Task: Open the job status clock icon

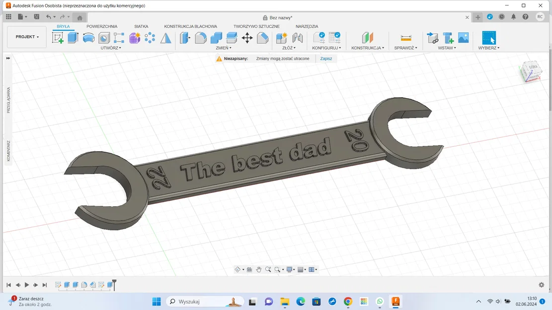Action: (502, 17)
